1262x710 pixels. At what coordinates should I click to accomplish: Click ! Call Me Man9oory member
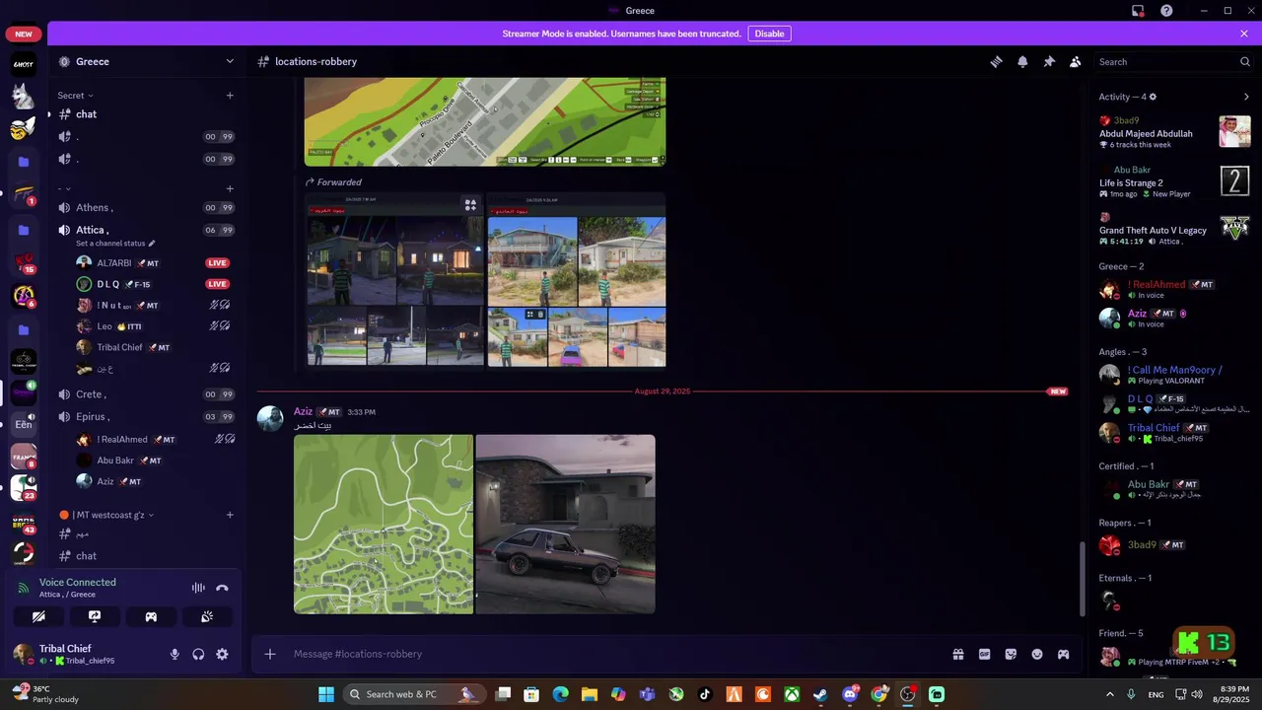point(1174,375)
